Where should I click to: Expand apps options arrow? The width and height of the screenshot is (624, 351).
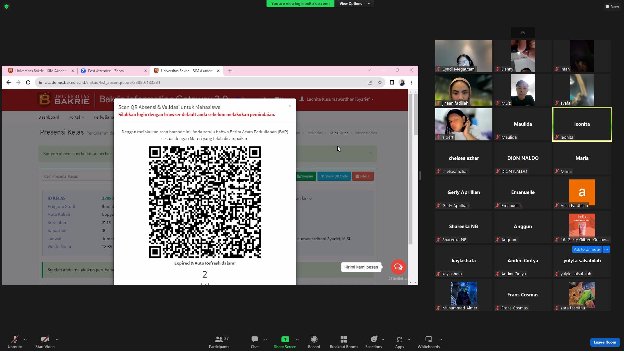coord(409,339)
